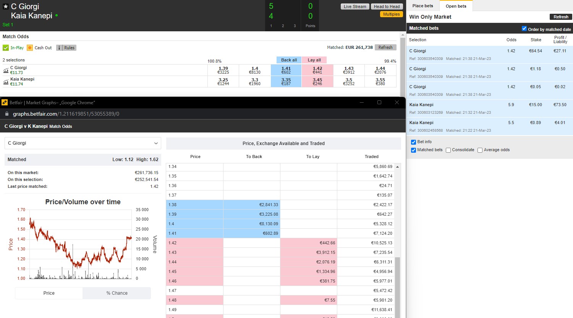Click the Cash Out orange icon
Image resolution: width=573 pixels, height=318 pixels.
click(x=30, y=48)
